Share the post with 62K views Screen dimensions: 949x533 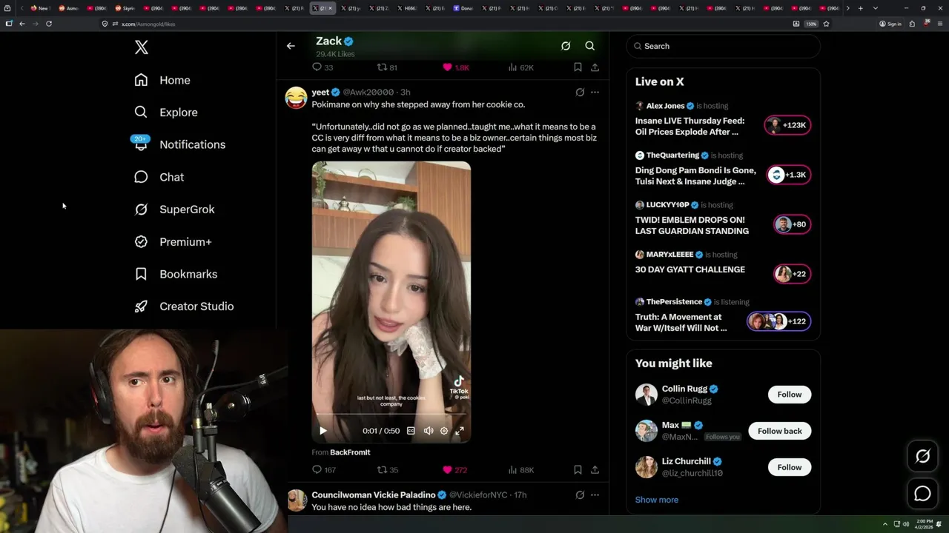point(595,67)
